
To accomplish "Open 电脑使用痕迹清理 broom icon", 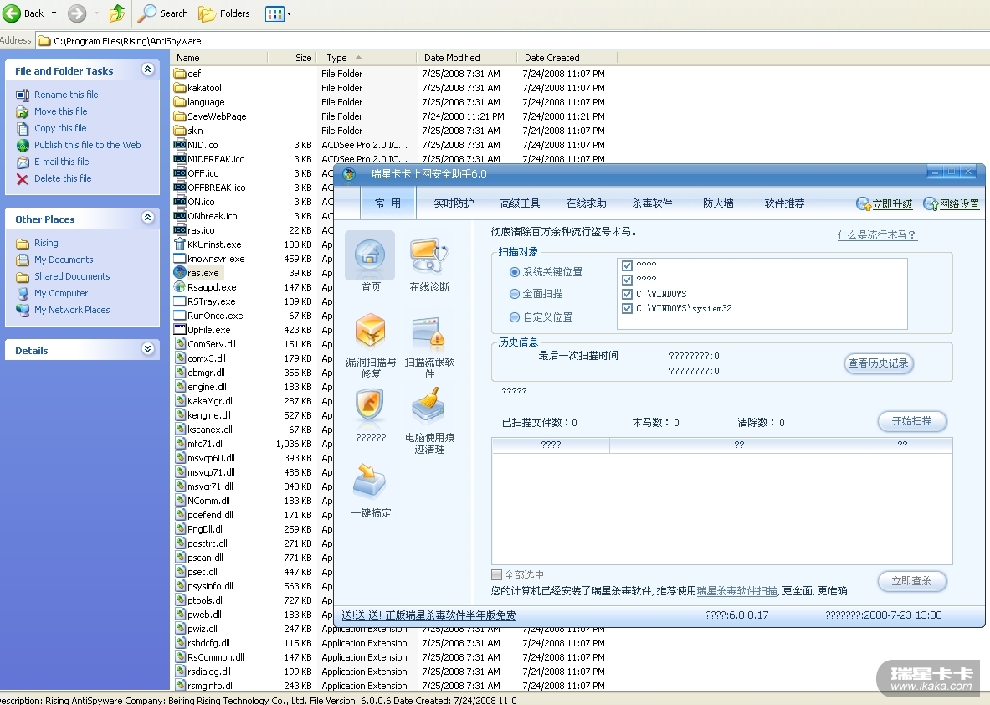I will click(428, 407).
